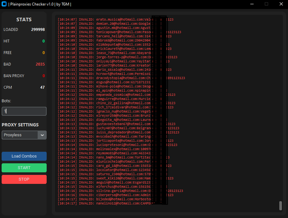This screenshot has height=218, width=288.
Task: Open the Proxyless proxy type dropdown
Action: 20,135
